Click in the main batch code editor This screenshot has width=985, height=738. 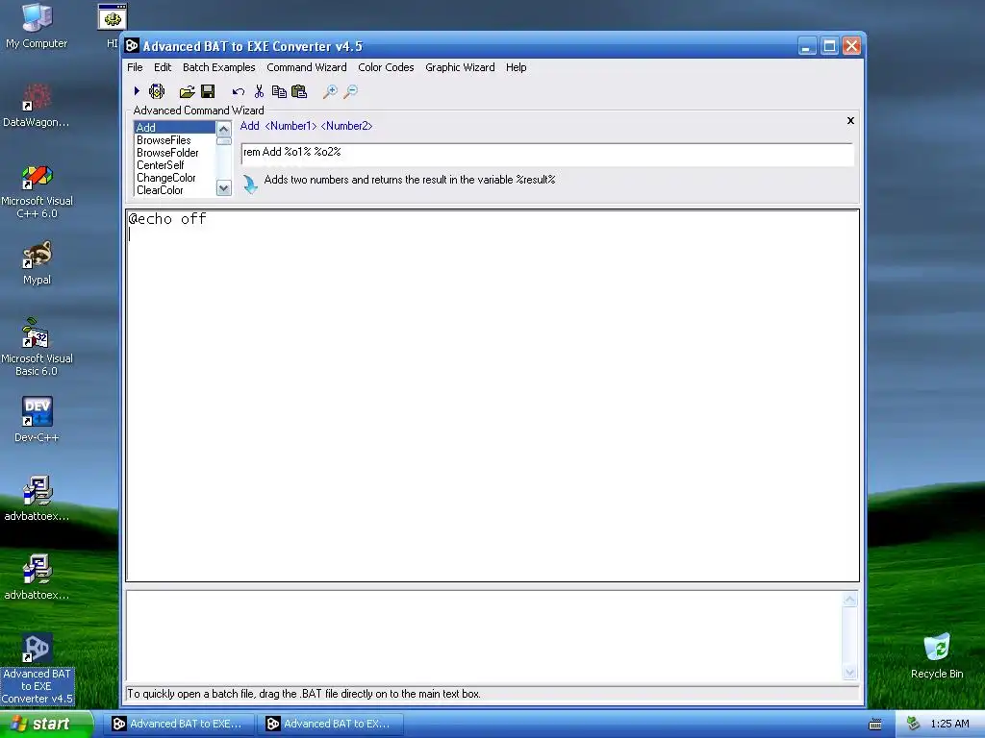492,395
